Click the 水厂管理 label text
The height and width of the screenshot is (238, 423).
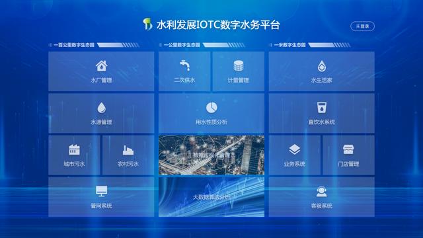pos(101,81)
